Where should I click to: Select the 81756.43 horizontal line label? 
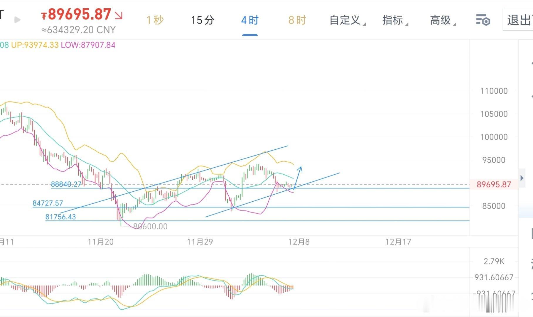point(60,217)
